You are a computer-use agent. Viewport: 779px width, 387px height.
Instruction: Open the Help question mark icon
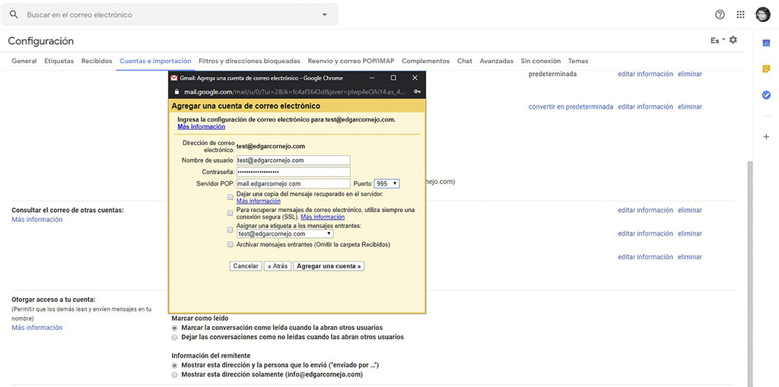click(720, 14)
